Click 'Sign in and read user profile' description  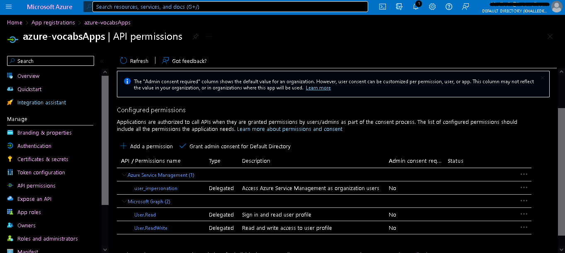(x=276, y=214)
